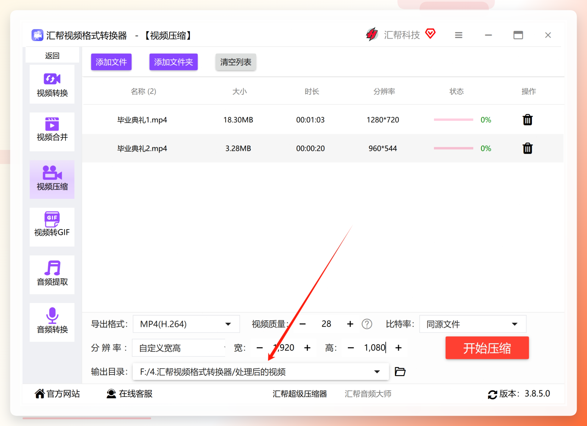Start compression with 开始压缩 button
The image size is (587, 426).
(487, 348)
